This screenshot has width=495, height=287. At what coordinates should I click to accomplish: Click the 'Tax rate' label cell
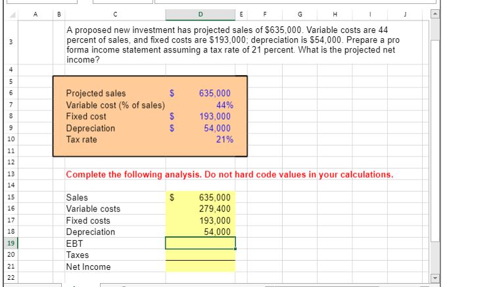click(82, 140)
